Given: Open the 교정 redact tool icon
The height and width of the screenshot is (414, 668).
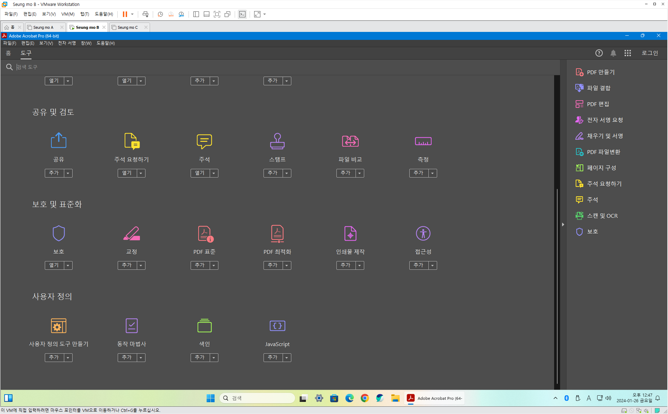Looking at the screenshot, I should point(132,233).
